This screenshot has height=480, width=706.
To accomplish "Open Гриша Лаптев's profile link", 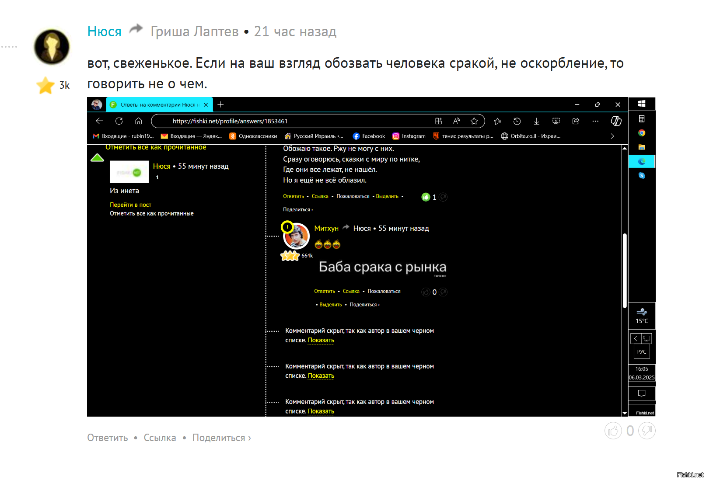I will click(195, 31).
